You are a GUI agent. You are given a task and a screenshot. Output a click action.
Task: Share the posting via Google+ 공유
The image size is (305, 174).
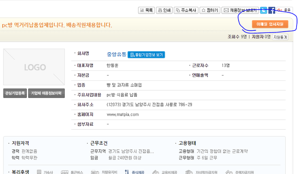(284, 10)
